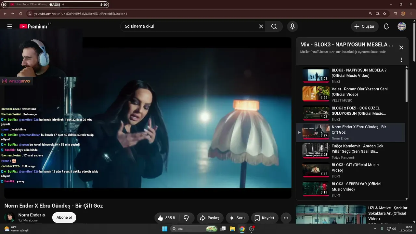Clear the search box text
Image resolution: width=416 pixels, height=234 pixels.
[261, 26]
